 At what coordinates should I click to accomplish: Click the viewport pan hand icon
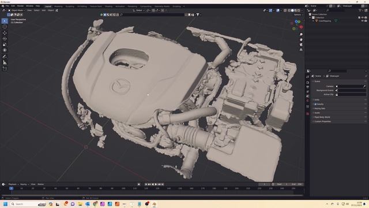click(301, 40)
